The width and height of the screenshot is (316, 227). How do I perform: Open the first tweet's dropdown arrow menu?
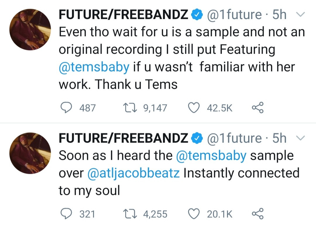[301, 15]
